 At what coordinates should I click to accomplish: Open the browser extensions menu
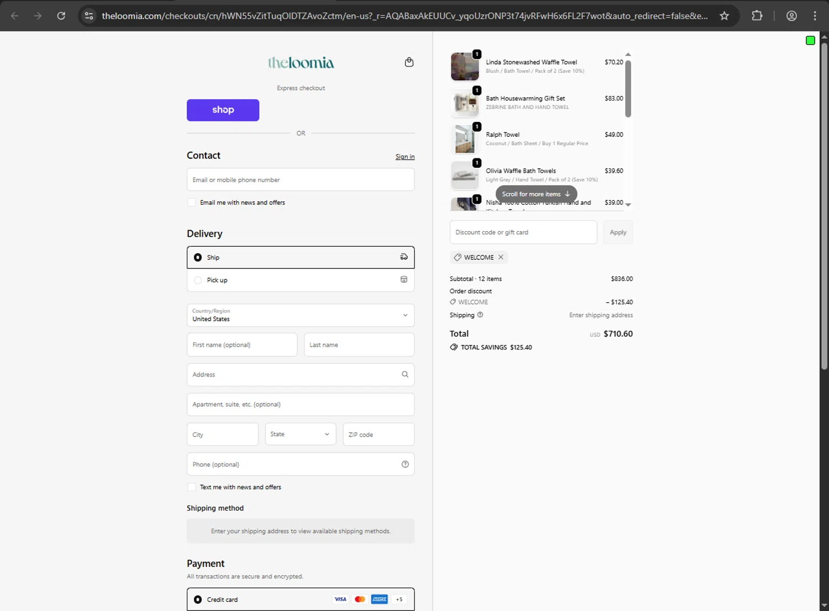pyautogui.click(x=757, y=15)
